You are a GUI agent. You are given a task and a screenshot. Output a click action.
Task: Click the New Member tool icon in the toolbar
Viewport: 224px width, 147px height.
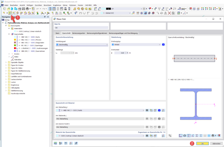10,13
